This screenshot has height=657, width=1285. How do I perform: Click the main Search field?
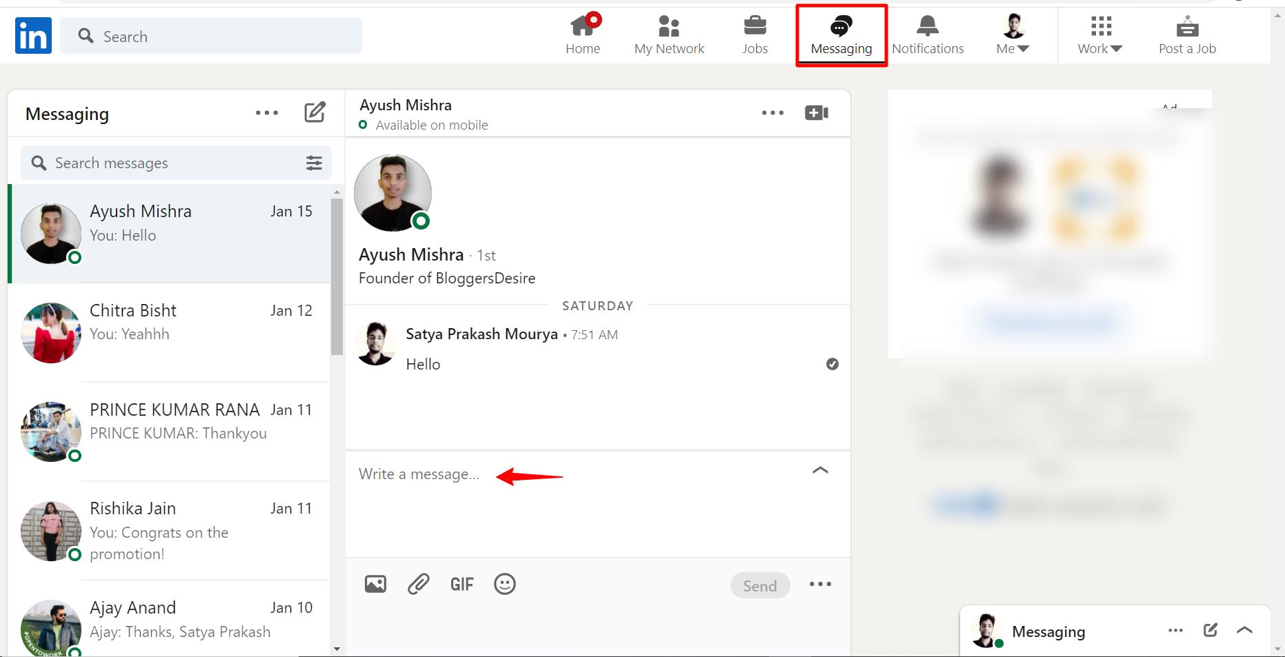coord(211,36)
